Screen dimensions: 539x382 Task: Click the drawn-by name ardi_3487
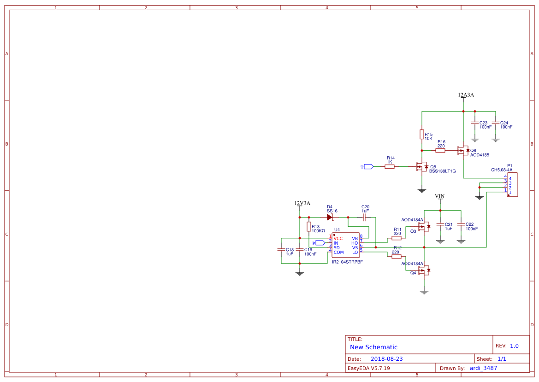(x=483, y=368)
